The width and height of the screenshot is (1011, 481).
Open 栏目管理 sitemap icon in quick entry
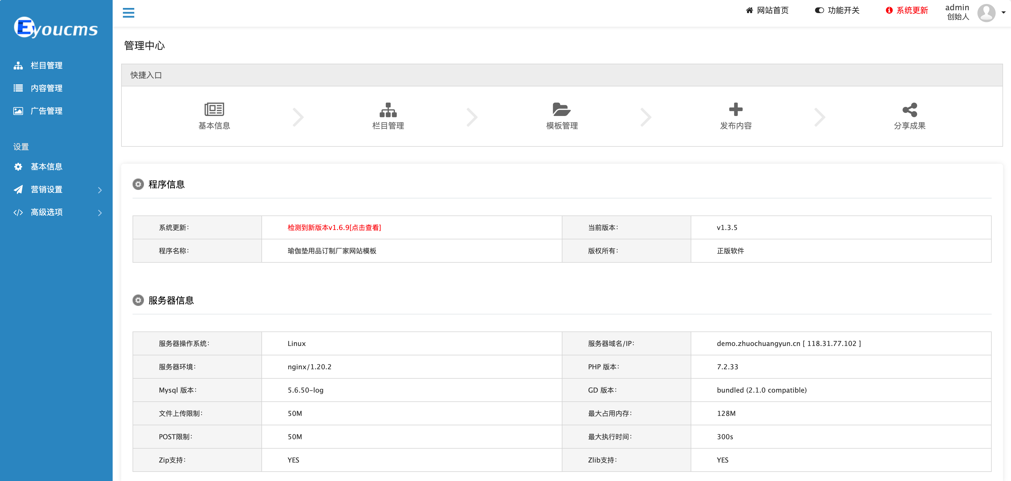coord(388,110)
